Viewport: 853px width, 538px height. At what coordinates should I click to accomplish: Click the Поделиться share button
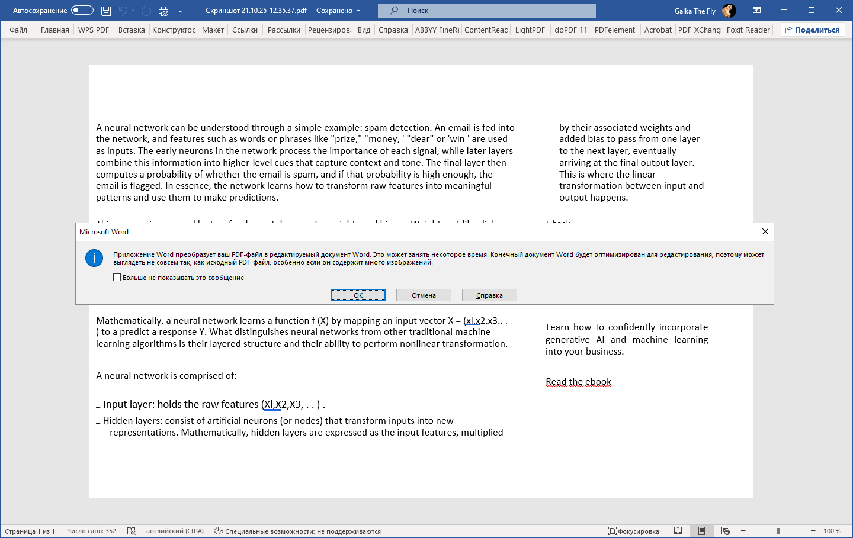812,30
